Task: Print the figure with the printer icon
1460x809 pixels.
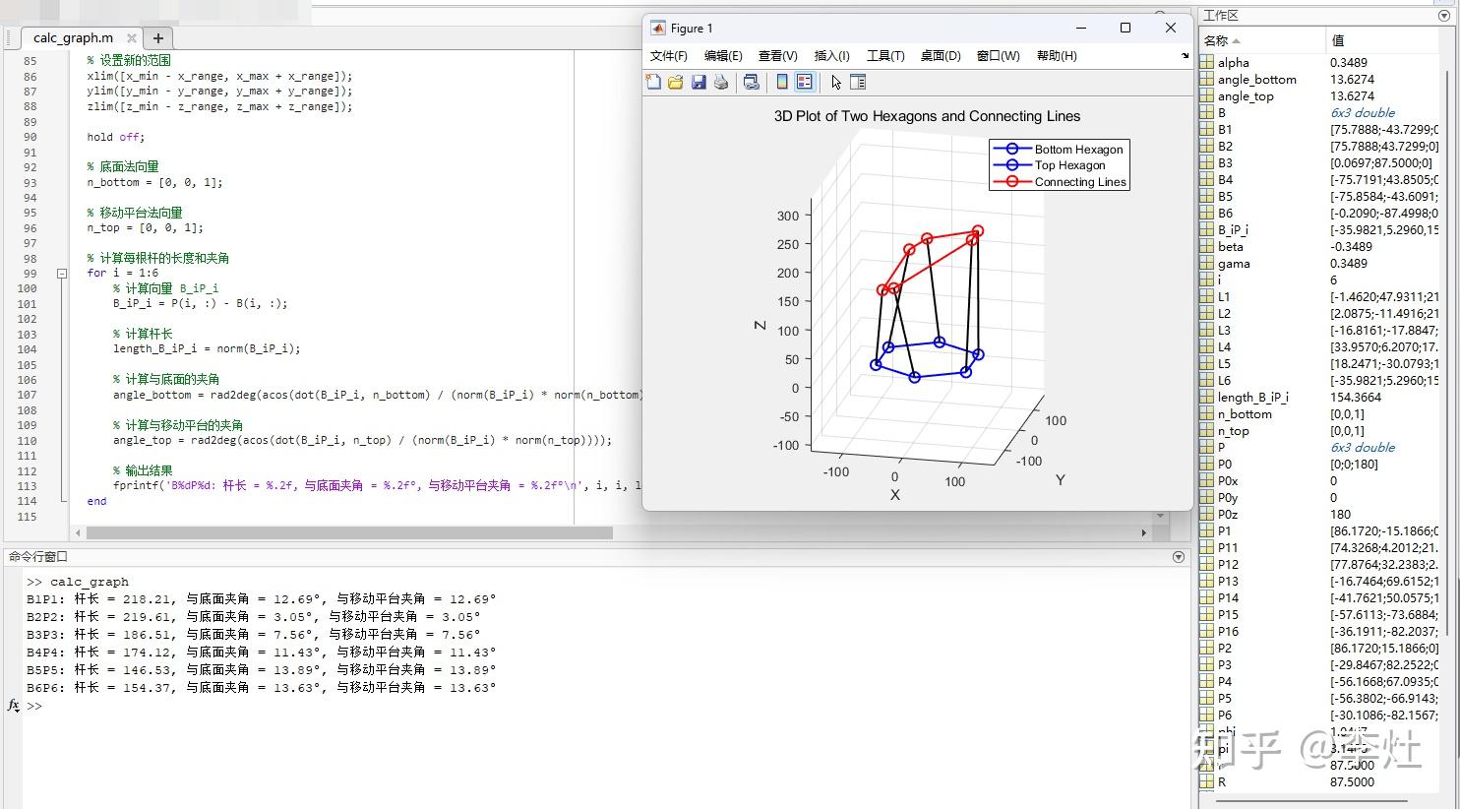Action: click(721, 83)
